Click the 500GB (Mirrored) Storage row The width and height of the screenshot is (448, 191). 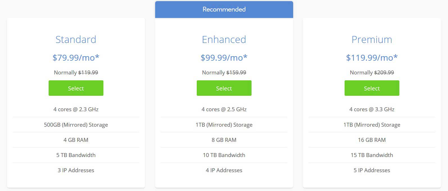(76, 125)
